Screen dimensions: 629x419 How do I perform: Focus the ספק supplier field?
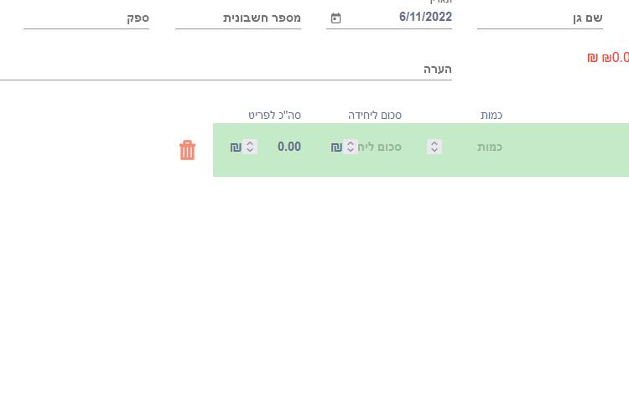point(86,18)
